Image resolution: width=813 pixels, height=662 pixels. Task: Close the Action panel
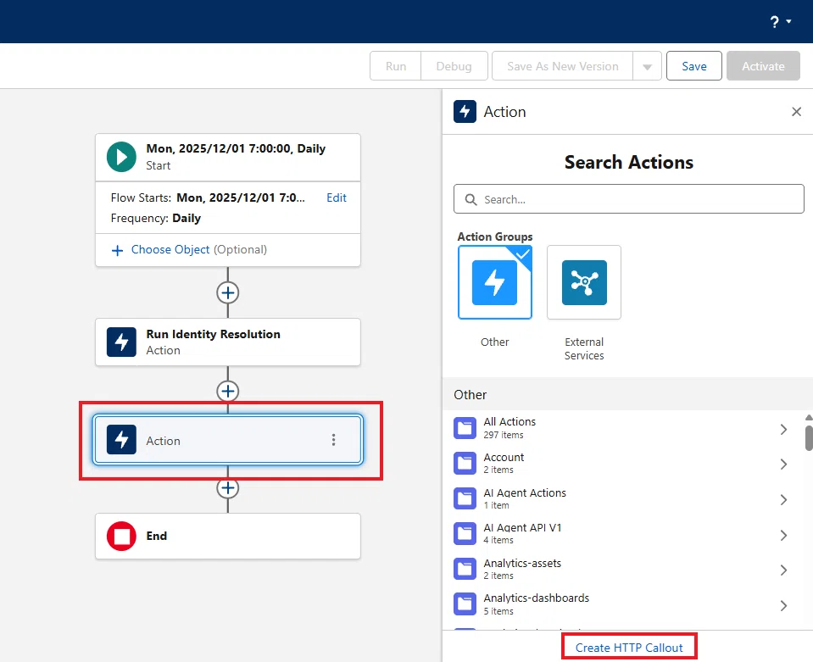click(796, 111)
